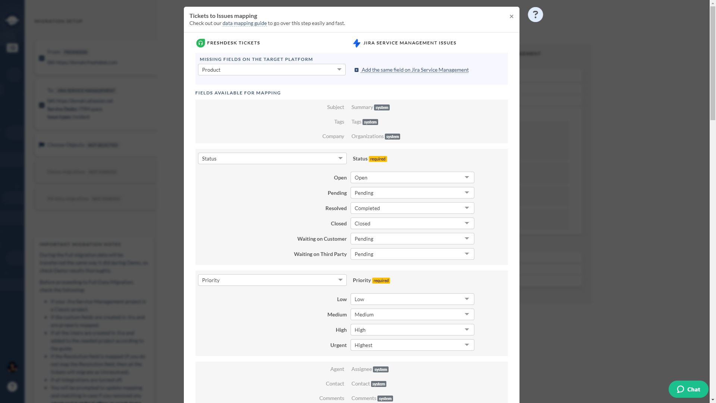Click the flag icon beside Choose Objects

coord(42,145)
